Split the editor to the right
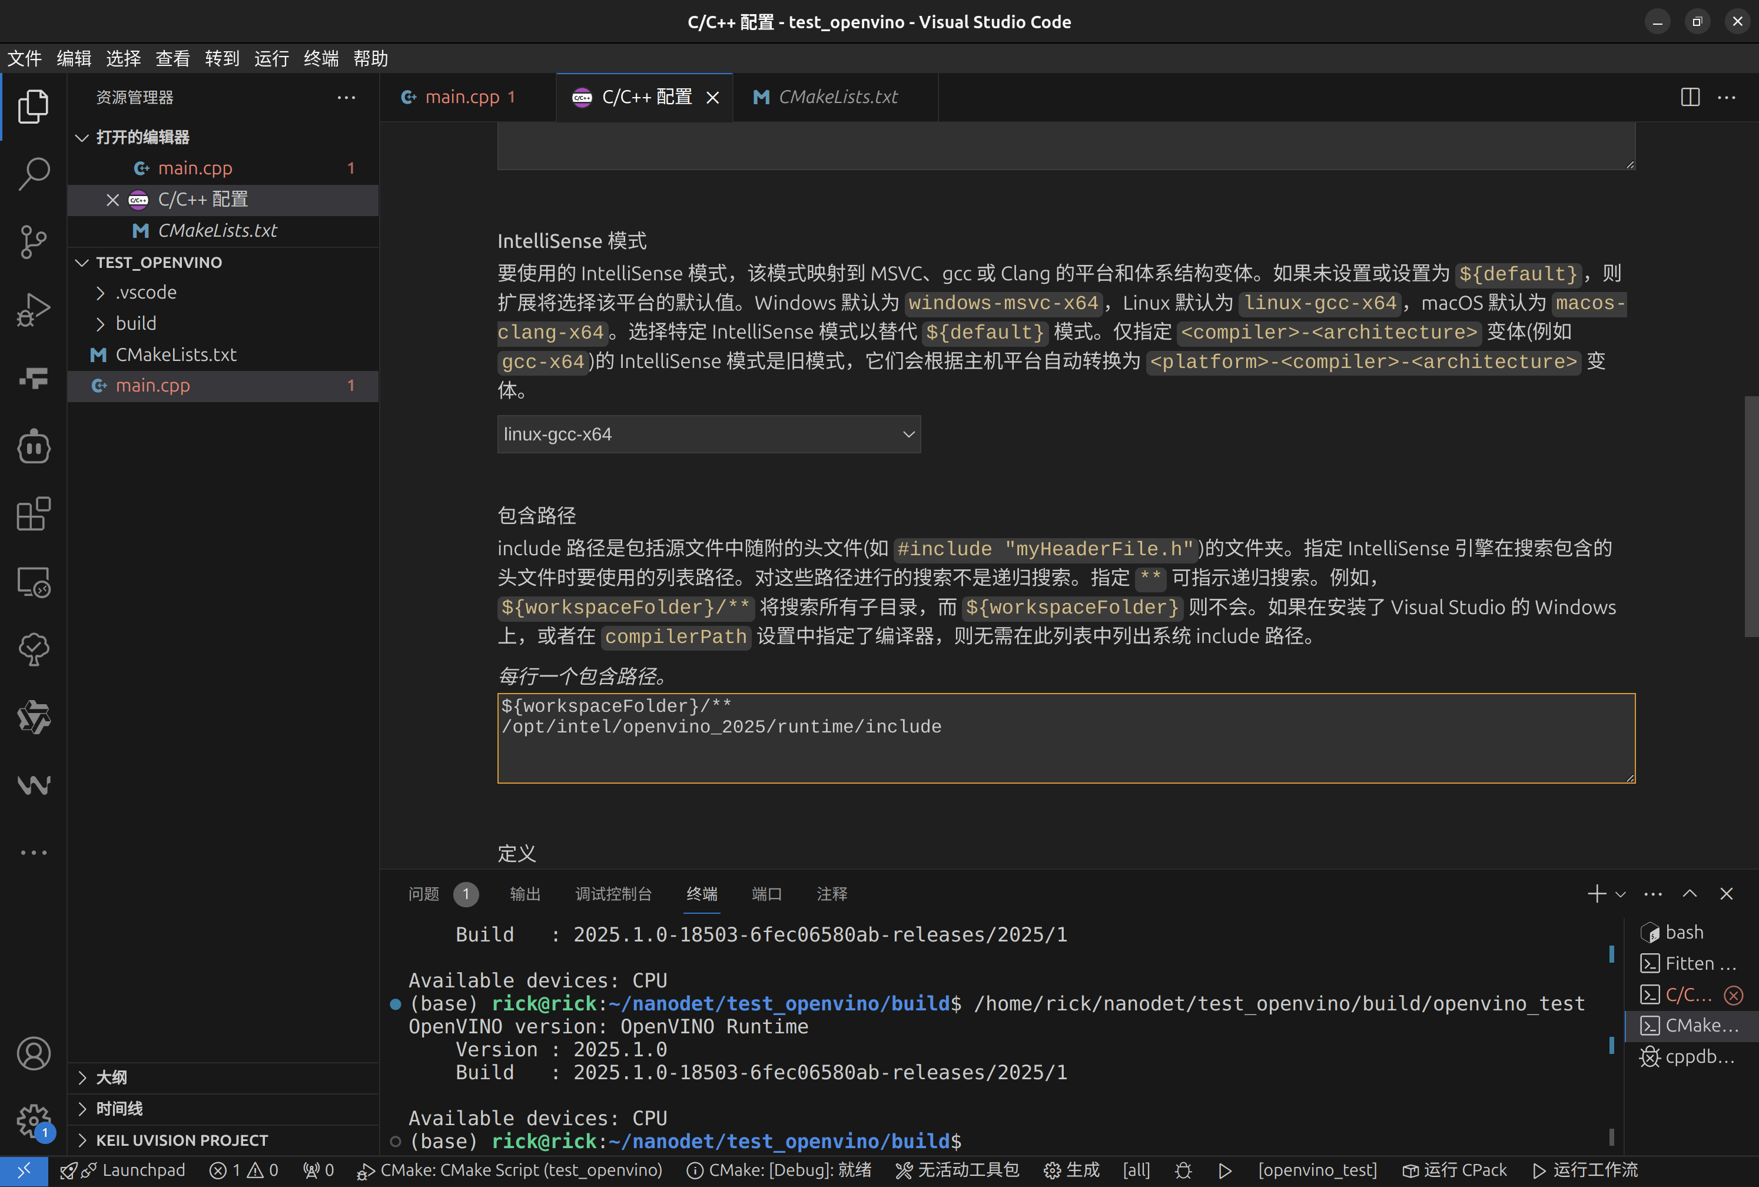This screenshot has height=1187, width=1759. tap(1690, 97)
